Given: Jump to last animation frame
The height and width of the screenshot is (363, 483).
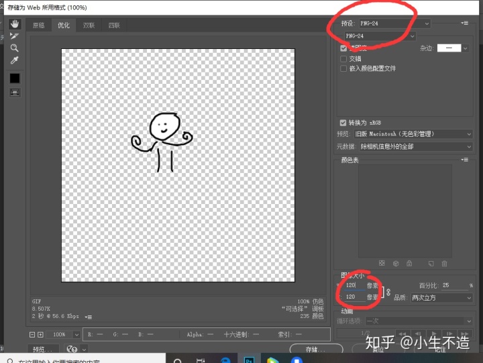Looking at the screenshot, I should [465, 333].
